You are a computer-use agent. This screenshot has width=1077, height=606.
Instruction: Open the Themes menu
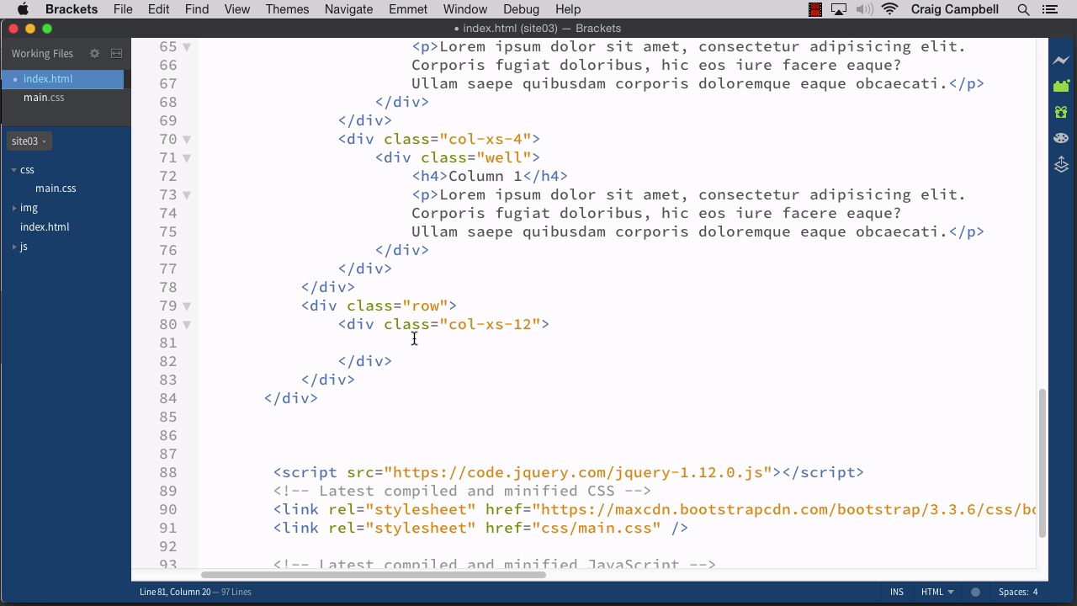[287, 9]
